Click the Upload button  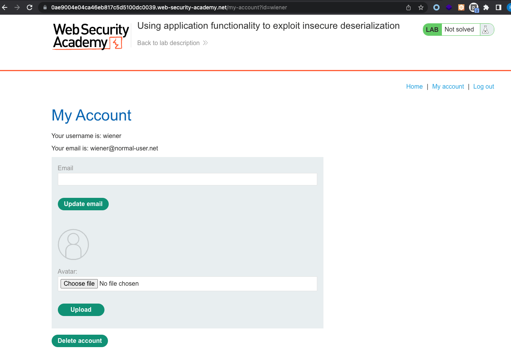pyautogui.click(x=81, y=310)
